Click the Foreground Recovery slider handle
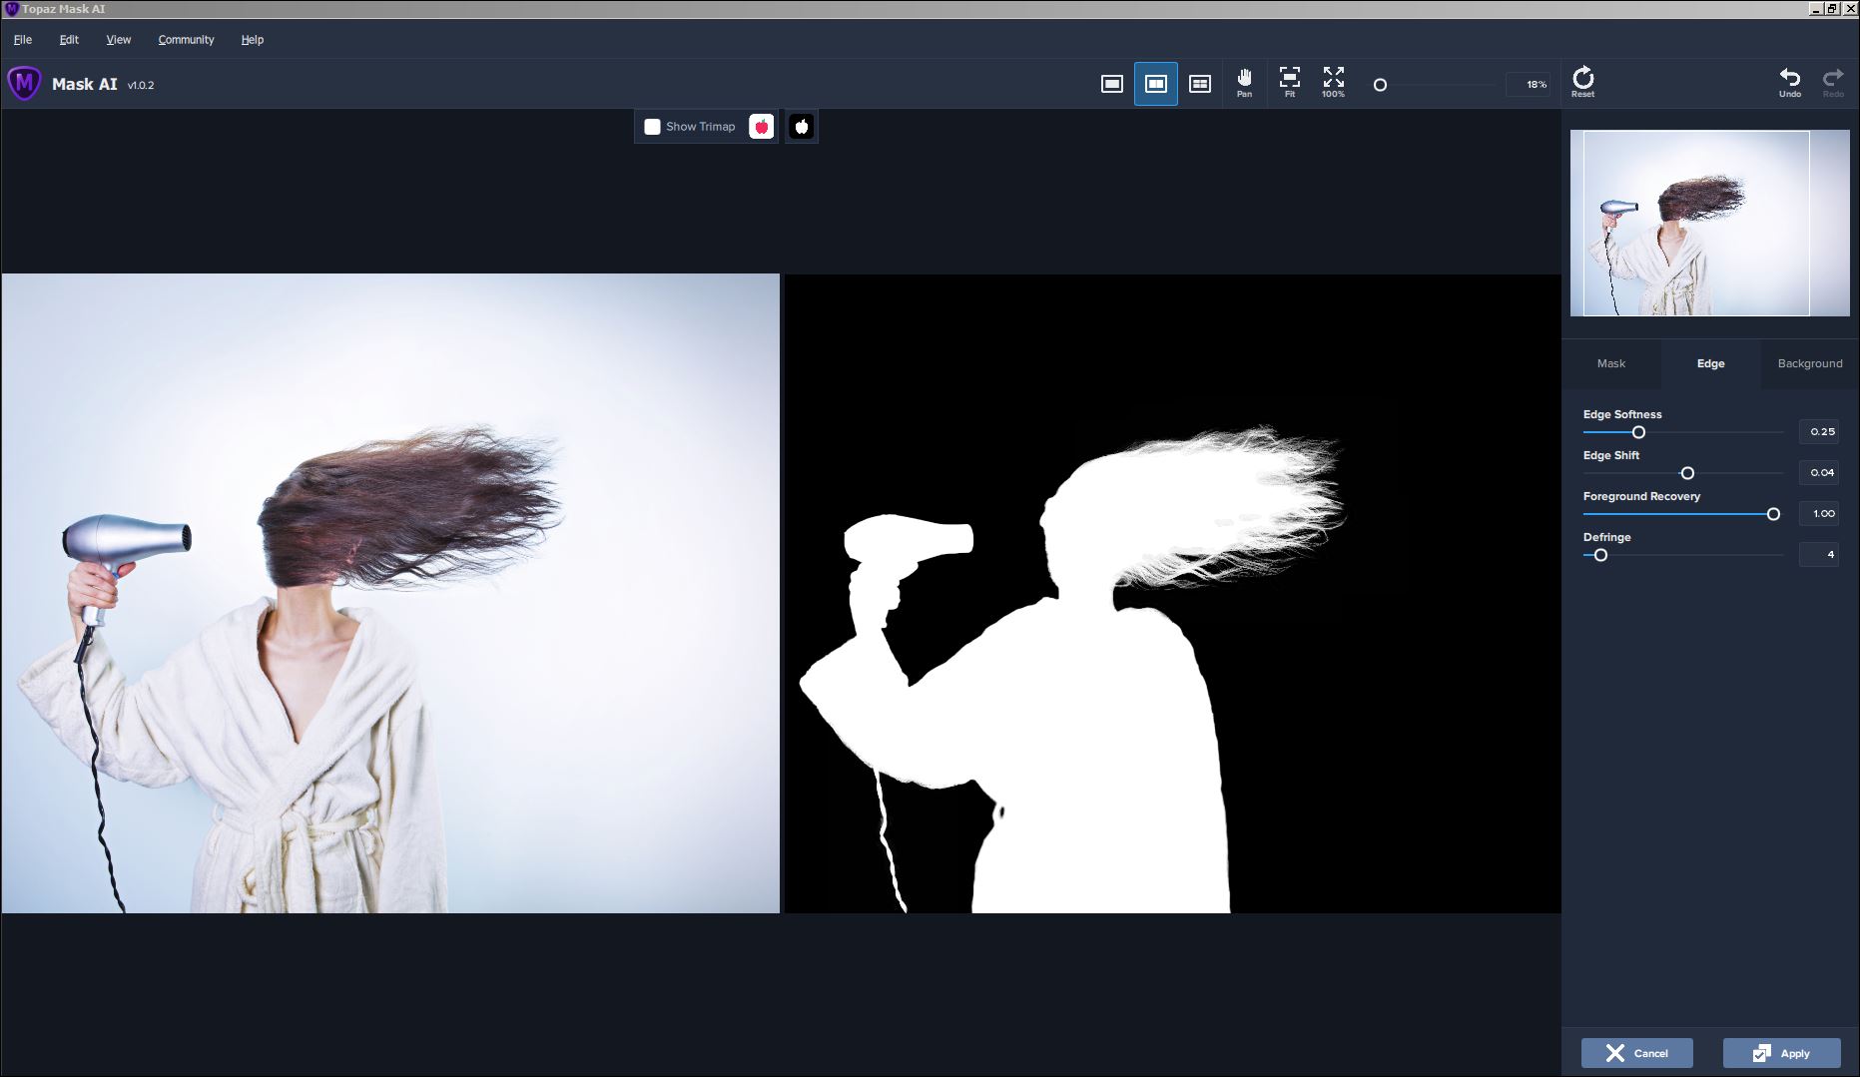 (x=1773, y=514)
